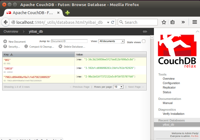The height and width of the screenshot is (140, 200).
Task: Go to Overview in the breadcrumb
Action: pyautogui.click(x=11, y=32)
